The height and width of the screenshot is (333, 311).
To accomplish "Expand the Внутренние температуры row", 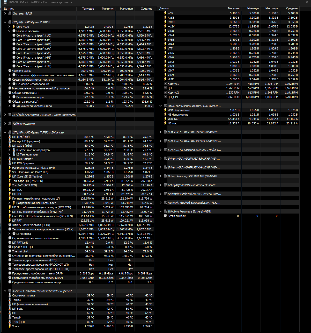I will click(x=9, y=150).
